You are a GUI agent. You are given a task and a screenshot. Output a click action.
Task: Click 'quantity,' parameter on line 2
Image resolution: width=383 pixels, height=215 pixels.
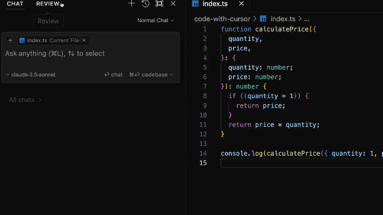click(x=245, y=39)
